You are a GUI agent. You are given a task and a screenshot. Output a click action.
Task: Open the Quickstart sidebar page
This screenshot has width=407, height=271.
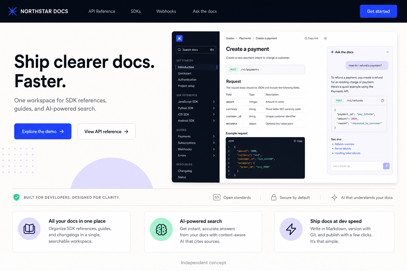[x=184, y=73]
